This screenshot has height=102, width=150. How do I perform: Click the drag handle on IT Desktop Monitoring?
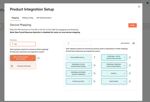pos(12,66)
